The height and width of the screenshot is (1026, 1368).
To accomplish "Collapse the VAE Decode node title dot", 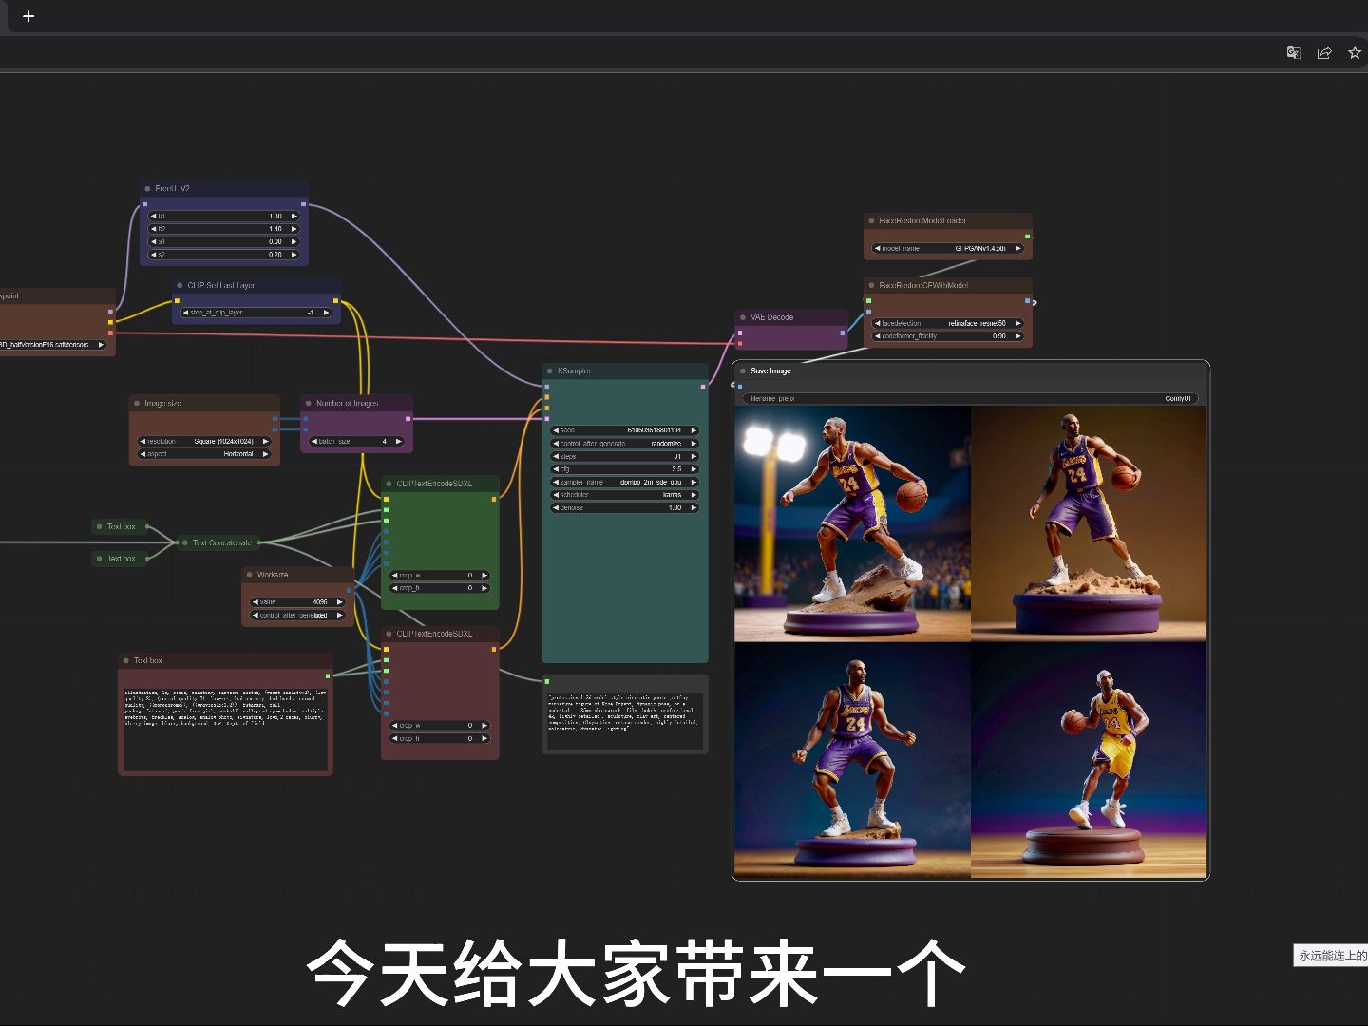I will click(743, 317).
